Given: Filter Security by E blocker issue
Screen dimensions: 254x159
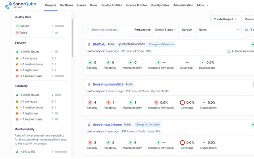Looking at the screenshot, I should (40, 76).
